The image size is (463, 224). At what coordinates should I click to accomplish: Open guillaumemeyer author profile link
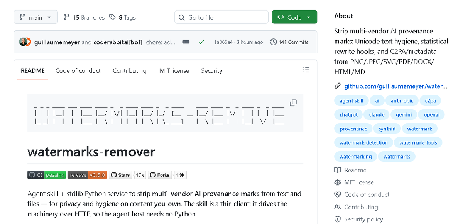tap(57, 42)
